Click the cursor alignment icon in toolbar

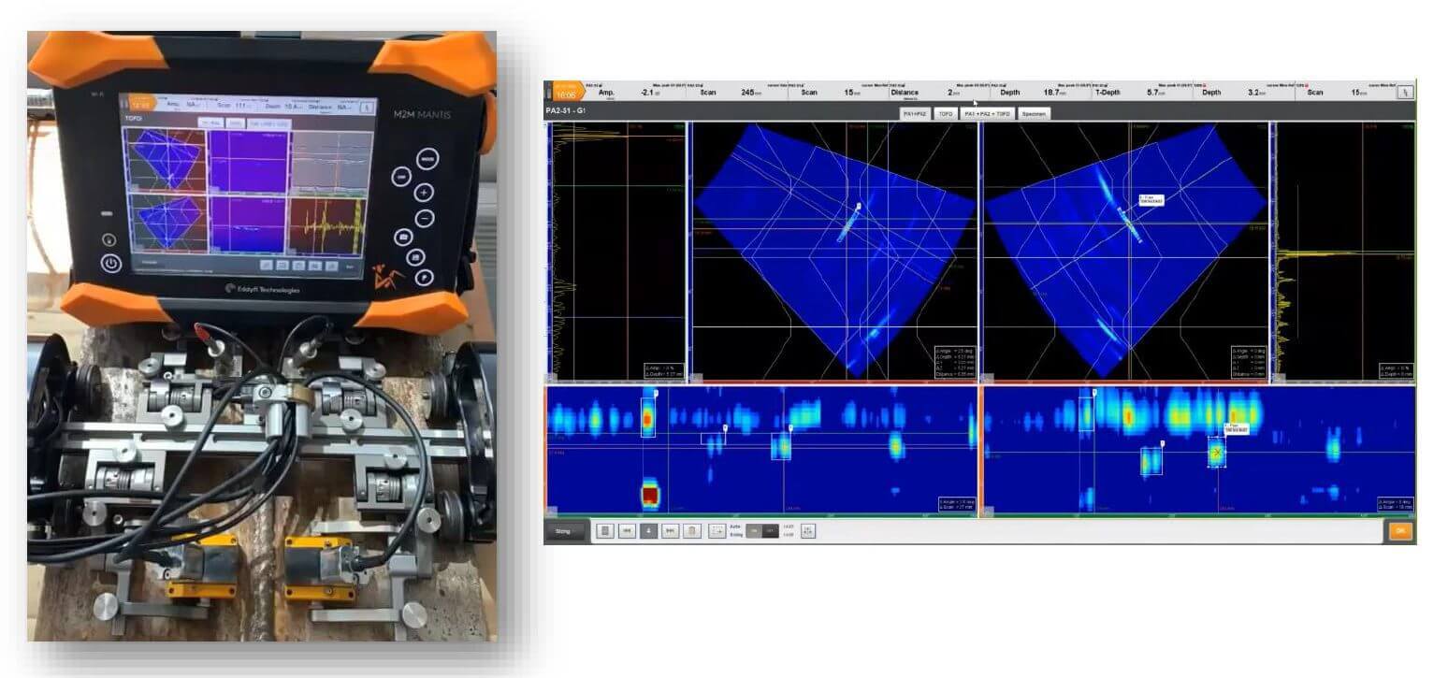[808, 531]
